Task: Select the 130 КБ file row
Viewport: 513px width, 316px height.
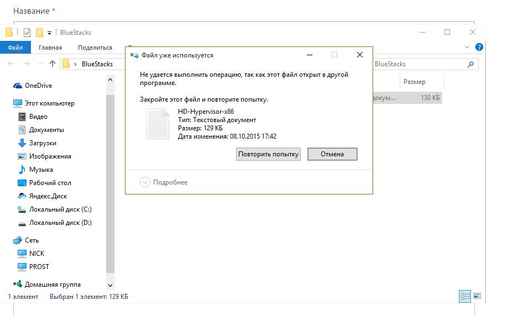Action: [x=407, y=98]
